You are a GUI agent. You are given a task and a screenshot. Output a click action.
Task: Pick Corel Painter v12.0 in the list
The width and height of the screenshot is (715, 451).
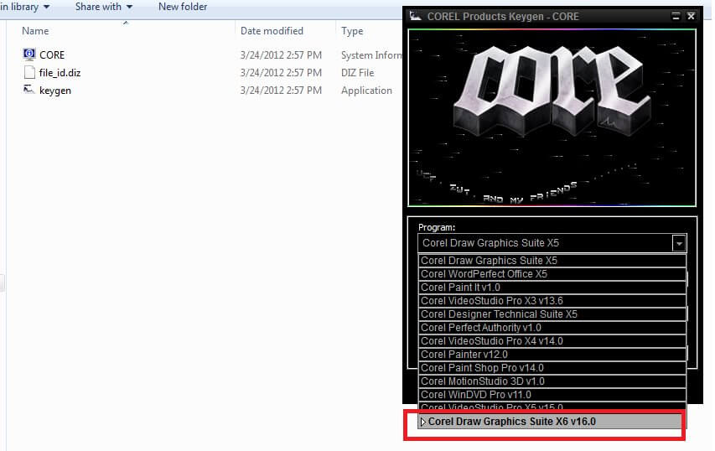tap(464, 355)
